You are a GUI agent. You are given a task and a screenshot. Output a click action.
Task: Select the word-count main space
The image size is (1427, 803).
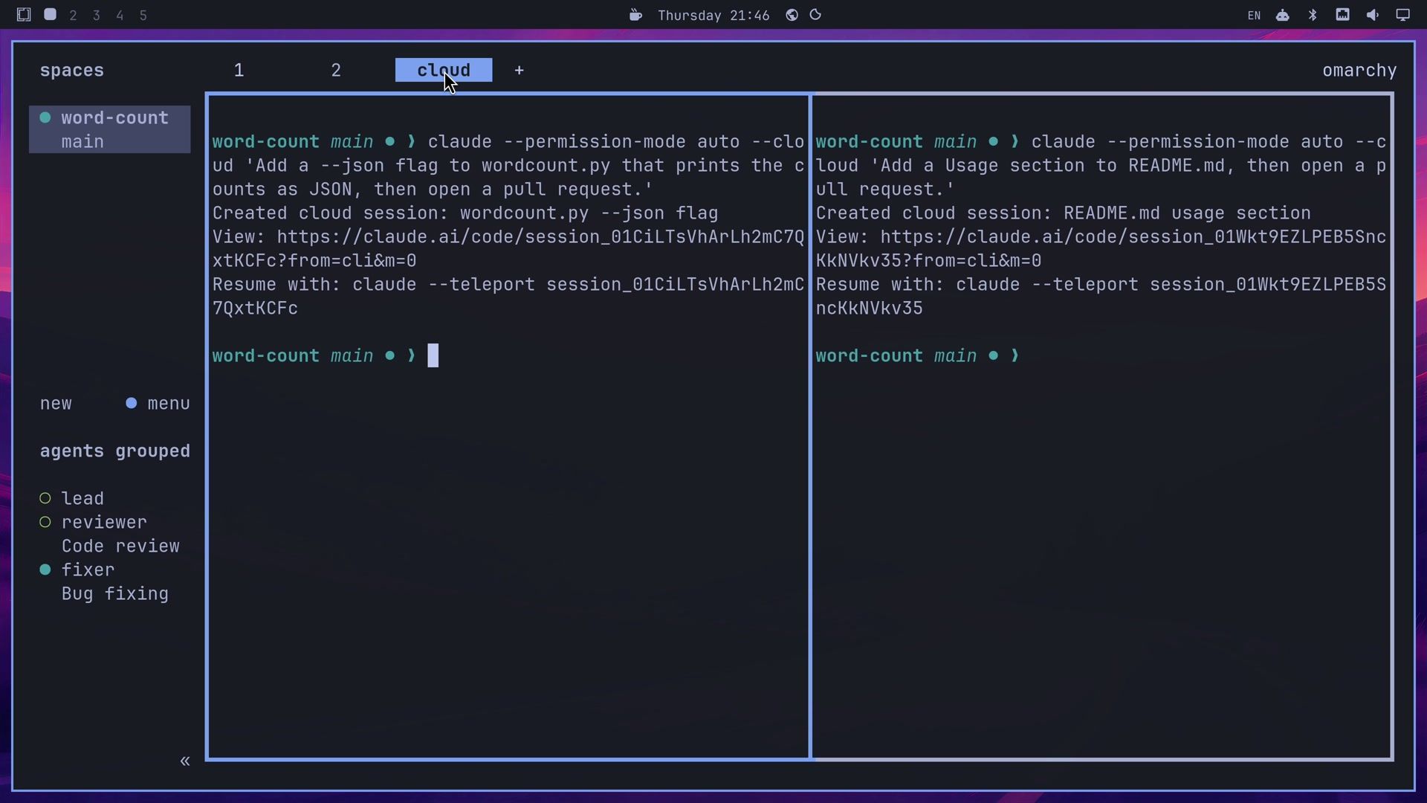click(110, 129)
